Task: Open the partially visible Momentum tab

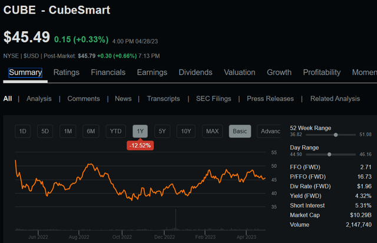Action: (x=365, y=72)
